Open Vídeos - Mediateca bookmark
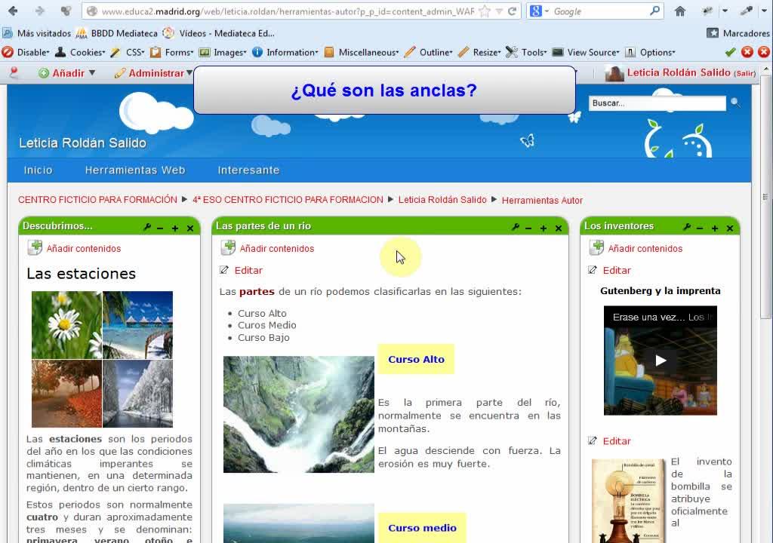773x543 pixels. (x=219, y=33)
